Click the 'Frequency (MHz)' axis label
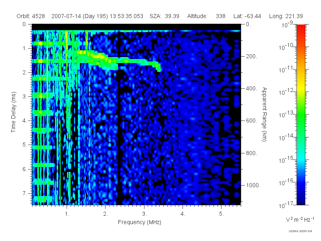This screenshot has height=241, width=321. pyautogui.click(x=139, y=223)
